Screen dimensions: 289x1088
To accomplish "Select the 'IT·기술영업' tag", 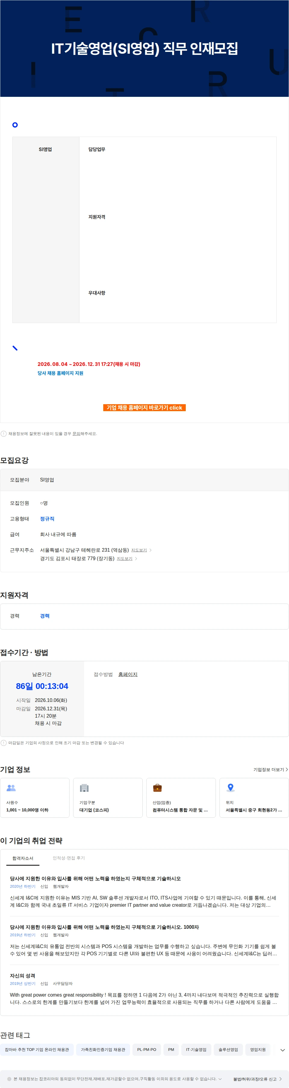I will click(x=196, y=1050).
